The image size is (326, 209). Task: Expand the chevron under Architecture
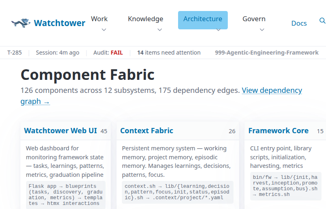click(x=218, y=30)
